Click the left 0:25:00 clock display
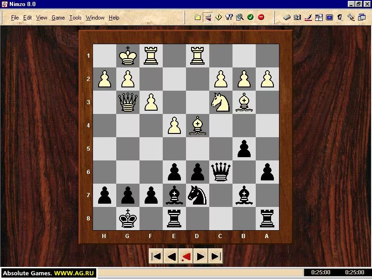The height and width of the screenshot is (279, 372). pyautogui.click(x=320, y=272)
